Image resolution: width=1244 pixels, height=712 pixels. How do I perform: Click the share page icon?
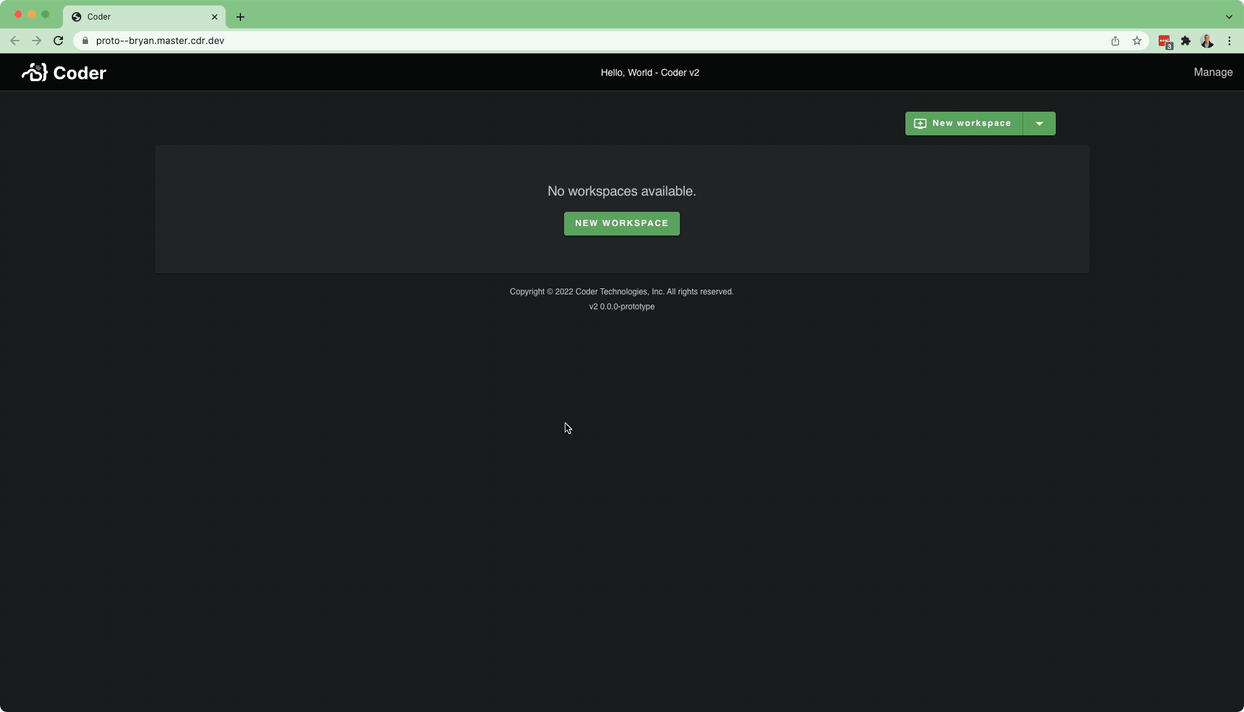pyautogui.click(x=1115, y=41)
